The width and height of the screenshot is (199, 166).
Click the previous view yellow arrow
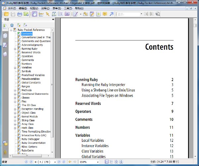point(70,162)
